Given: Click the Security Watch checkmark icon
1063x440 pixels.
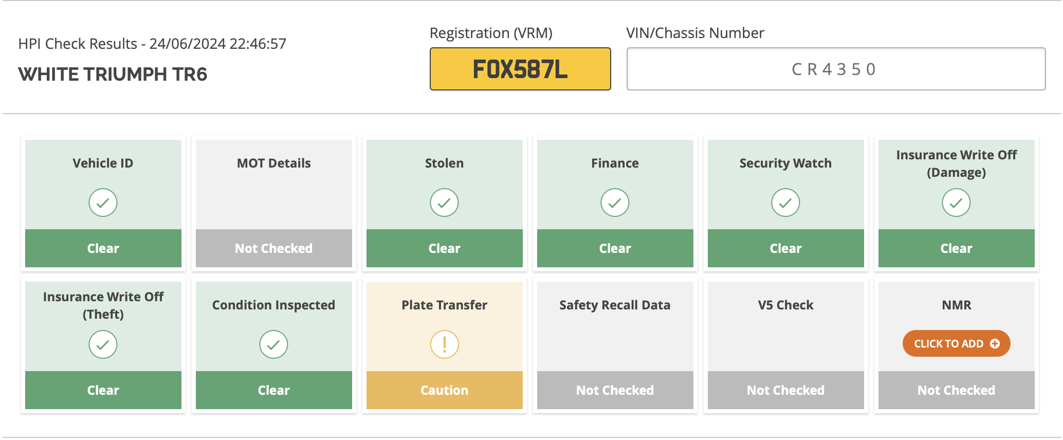Looking at the screenshot, I should click(x=785, y=203).
